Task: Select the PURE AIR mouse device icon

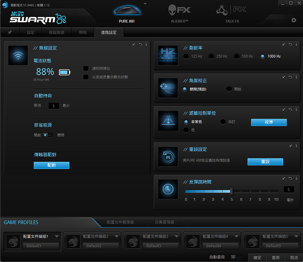Action: coord(127,11)
